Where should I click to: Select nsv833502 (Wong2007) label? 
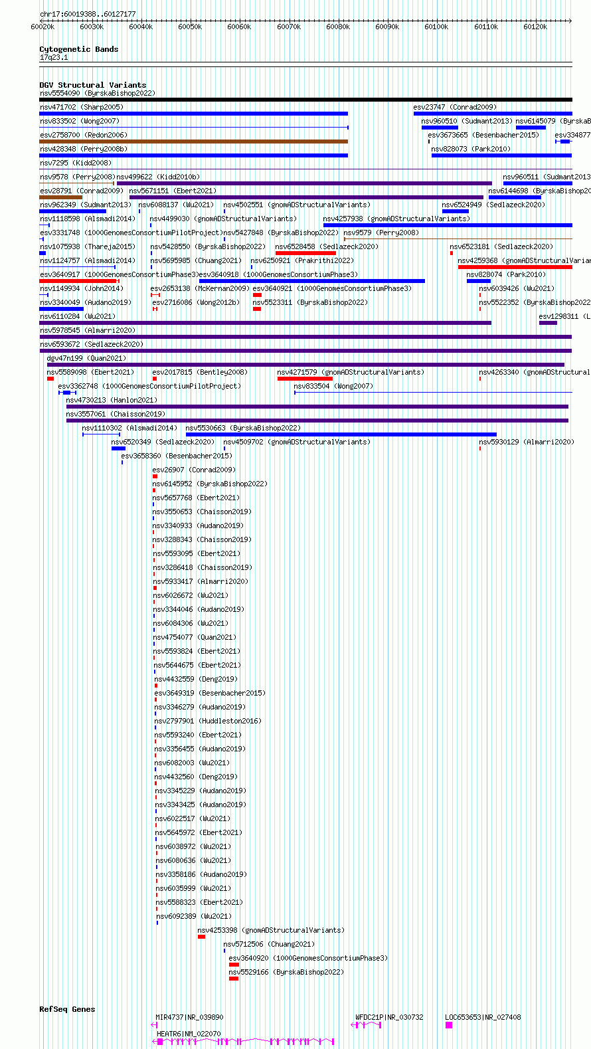point(79,121)
